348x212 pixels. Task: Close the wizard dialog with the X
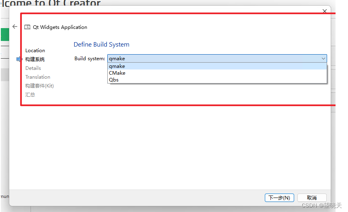(x=324, y=11)
